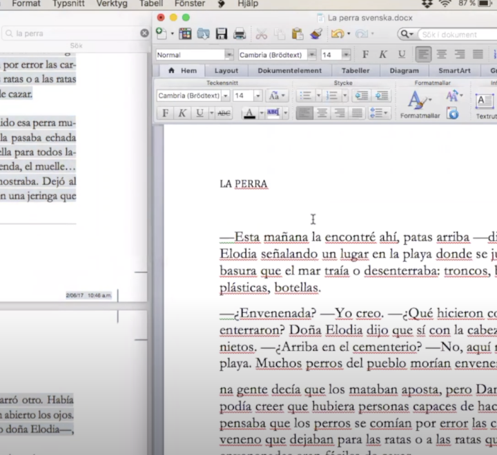Clear the 'la perra' search in left window
This screenshot has height=455, width=497.
point(144,33)
